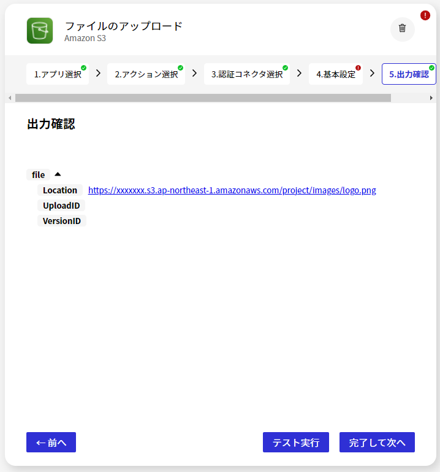Open step 1.アプリ選択 tab
This screenshot has width=440, height=472.
tap(58, 74)
